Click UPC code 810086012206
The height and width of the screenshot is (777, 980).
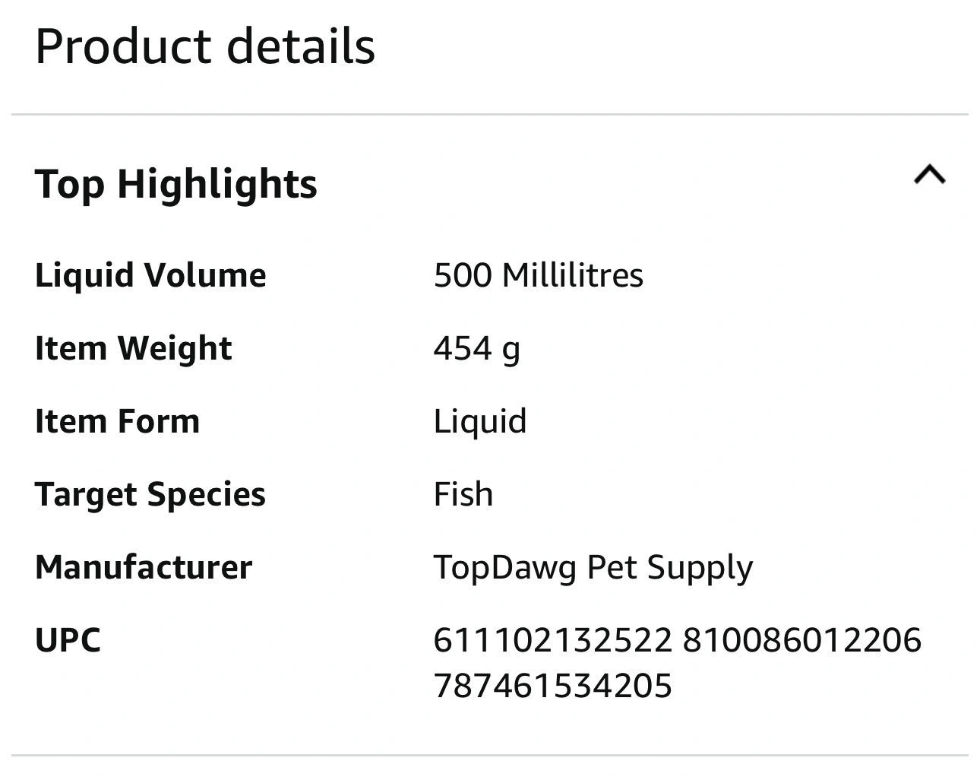click(801, 640)
